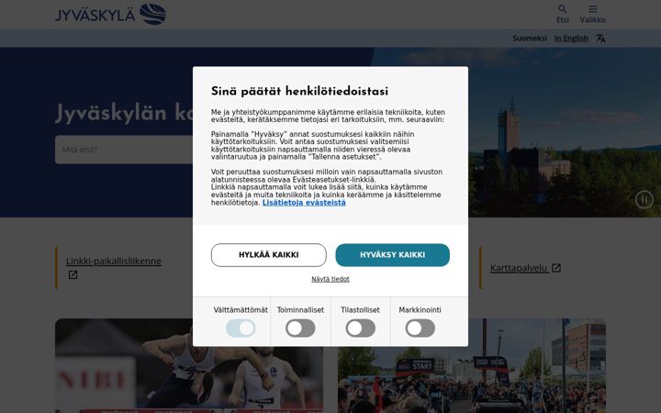The image size is (661, 413).
Task: Open Lisätietoja evästeistä link
Action: point(304,203)
